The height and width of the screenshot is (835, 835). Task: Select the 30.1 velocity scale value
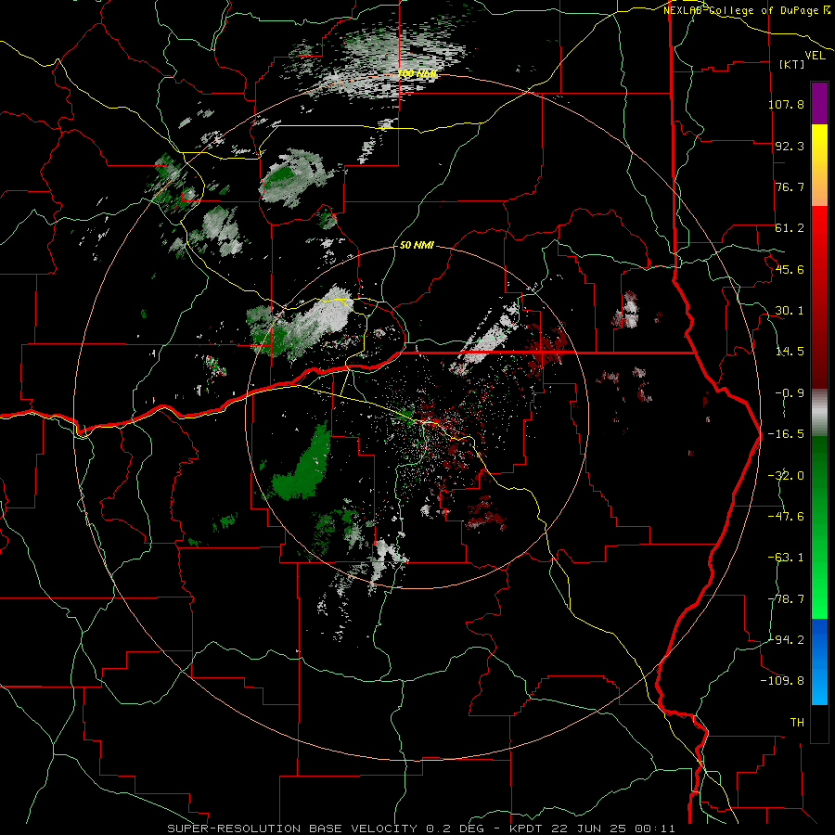(790, 311)
